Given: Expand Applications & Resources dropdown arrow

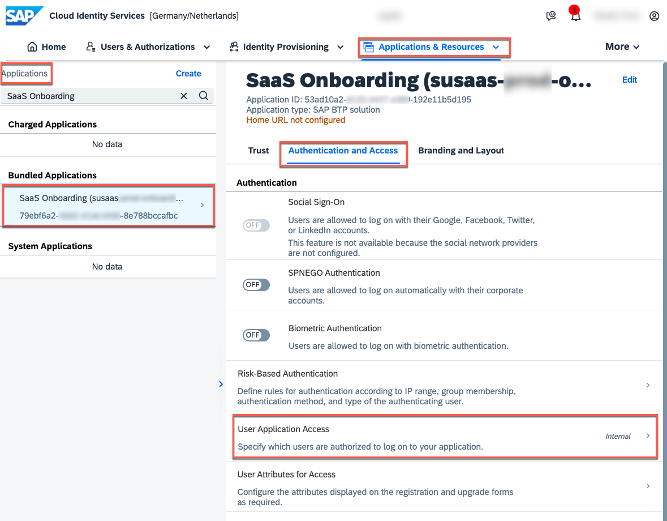Looking at the screenshot, I should pos(496,47).
